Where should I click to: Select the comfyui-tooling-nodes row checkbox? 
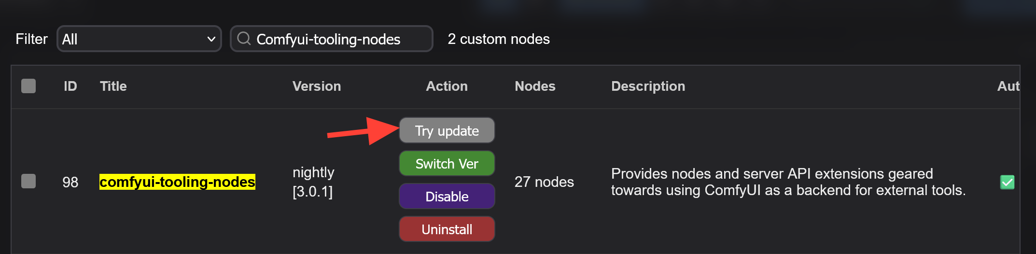click(28, 182)
